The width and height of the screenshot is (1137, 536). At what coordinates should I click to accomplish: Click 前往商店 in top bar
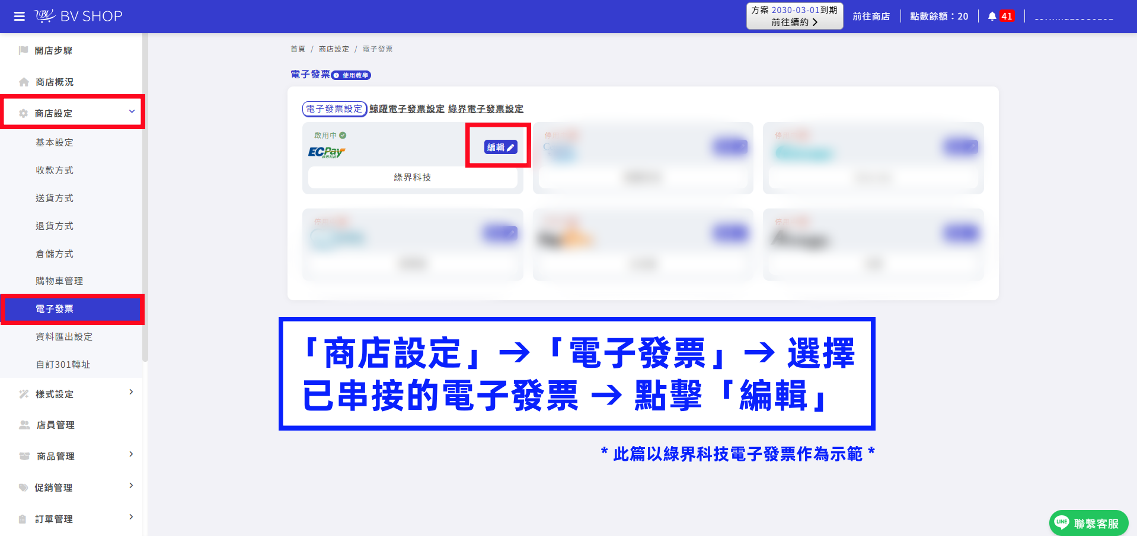[871, 17]
